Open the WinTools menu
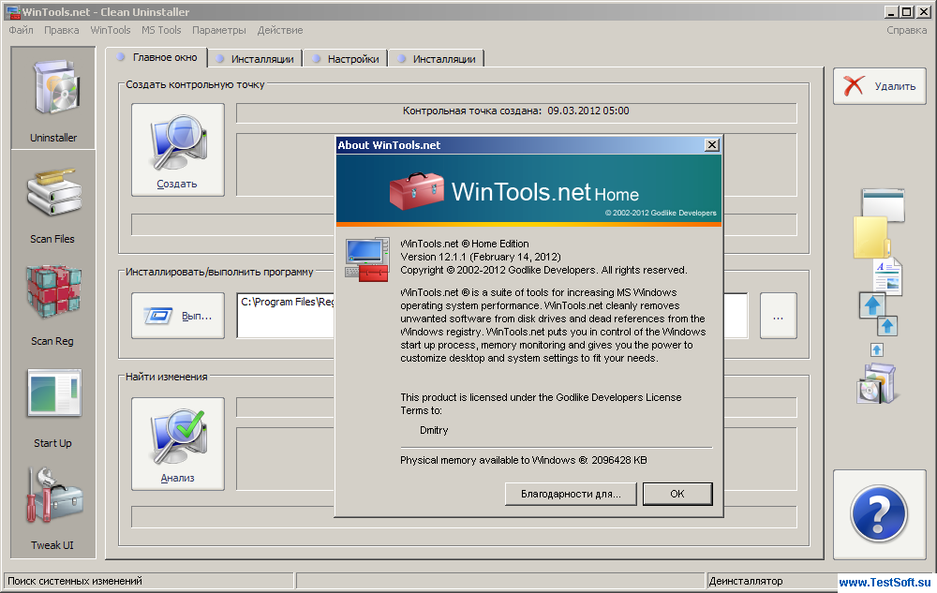937x593 pixels. (111, 30)
